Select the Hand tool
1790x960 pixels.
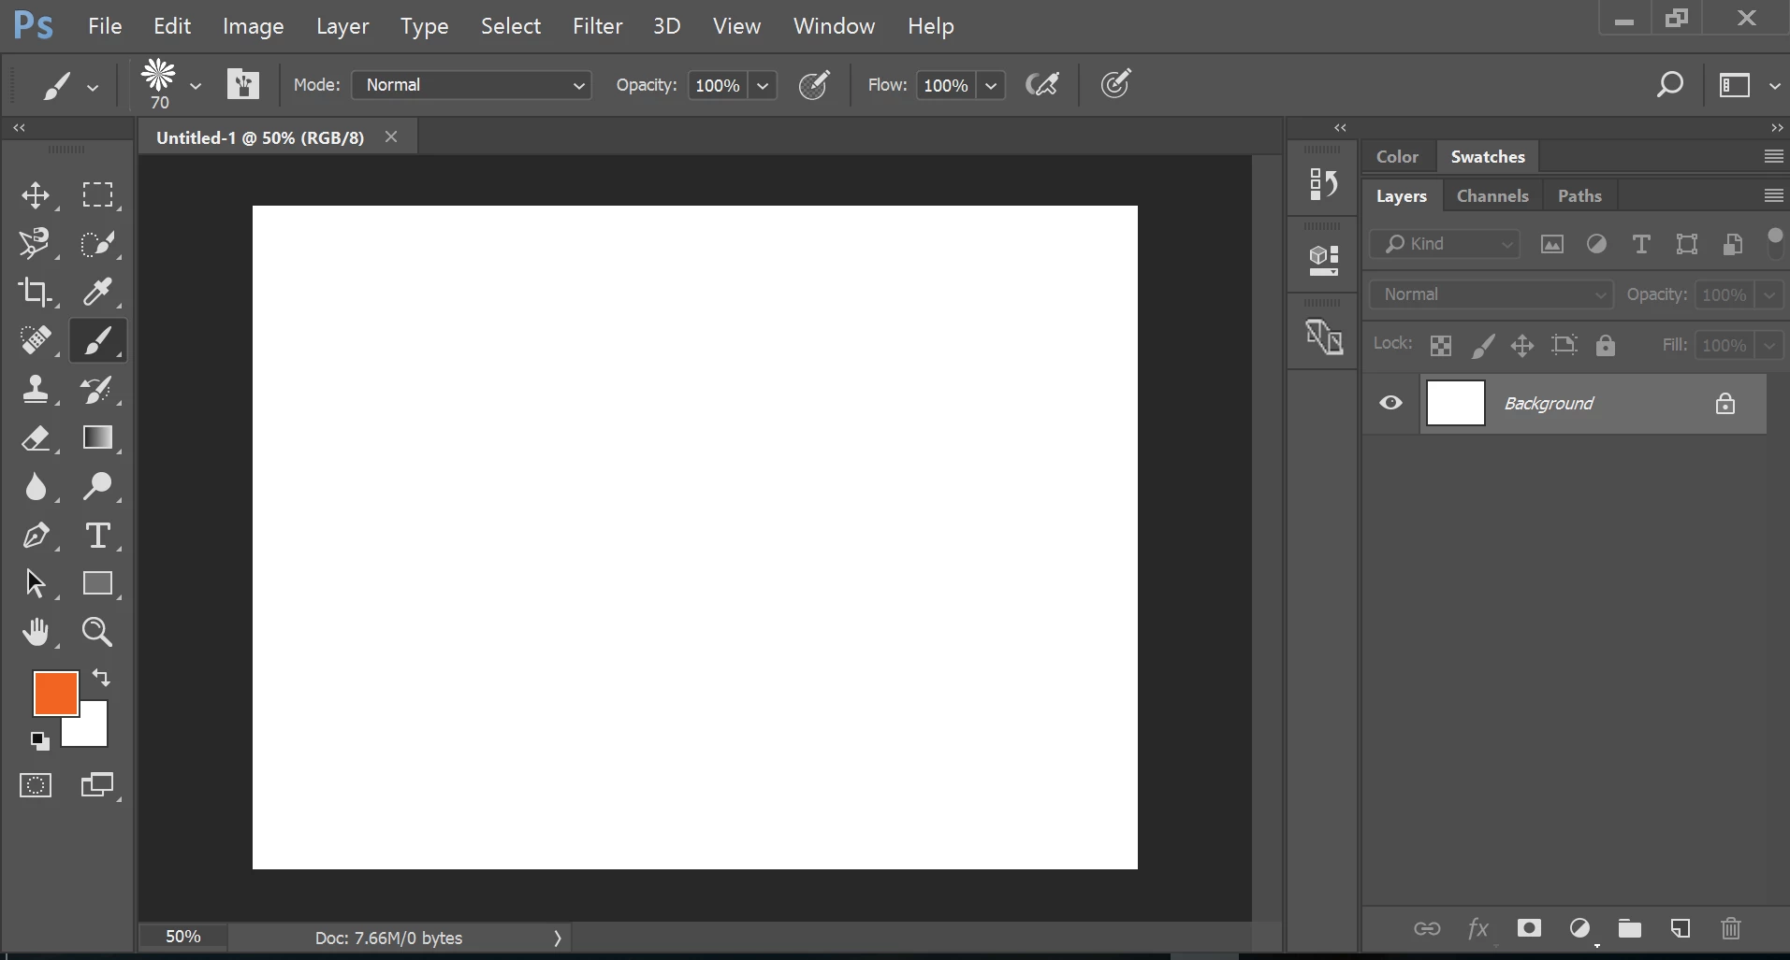(36, 632)
